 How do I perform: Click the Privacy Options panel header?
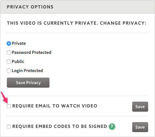click(77, 7)
